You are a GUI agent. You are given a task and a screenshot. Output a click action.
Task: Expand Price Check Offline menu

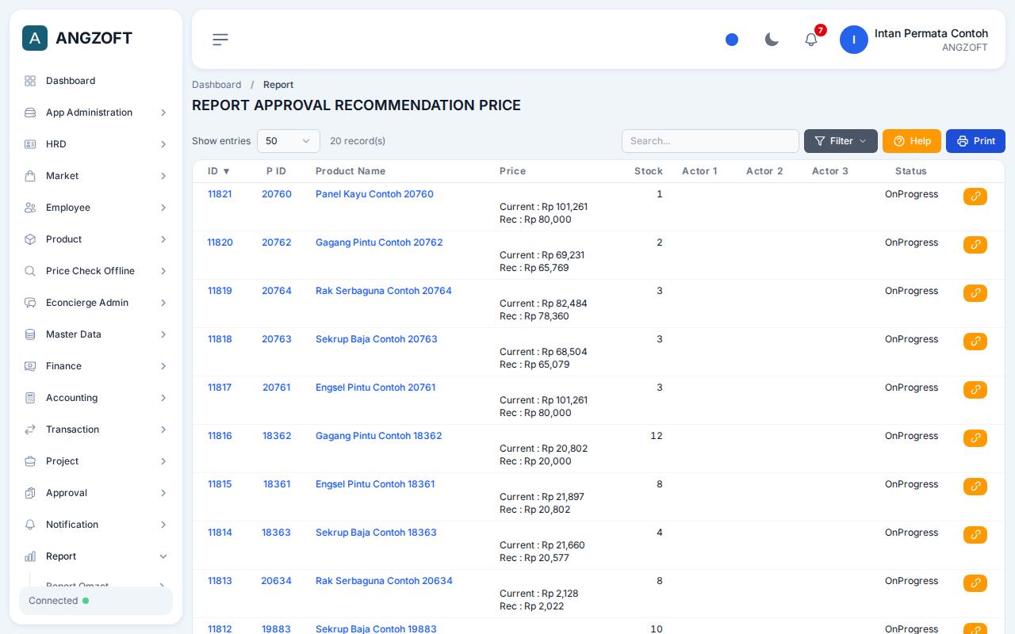[96, 271]
